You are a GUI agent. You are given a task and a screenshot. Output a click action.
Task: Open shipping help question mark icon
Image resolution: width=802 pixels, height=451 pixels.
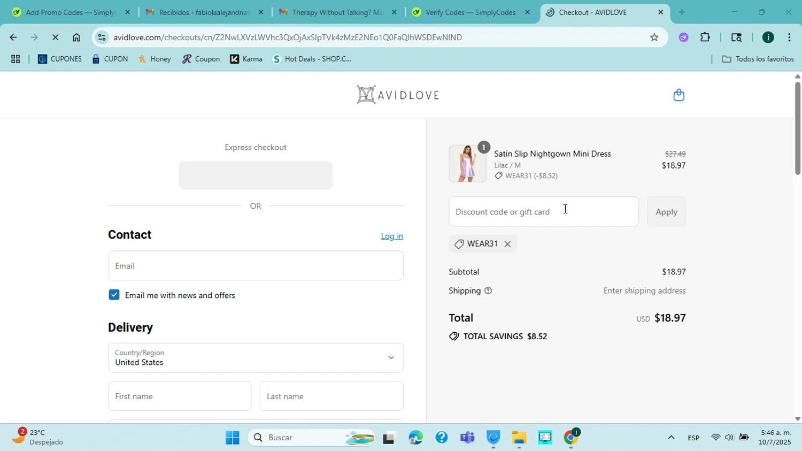(488, 291)
